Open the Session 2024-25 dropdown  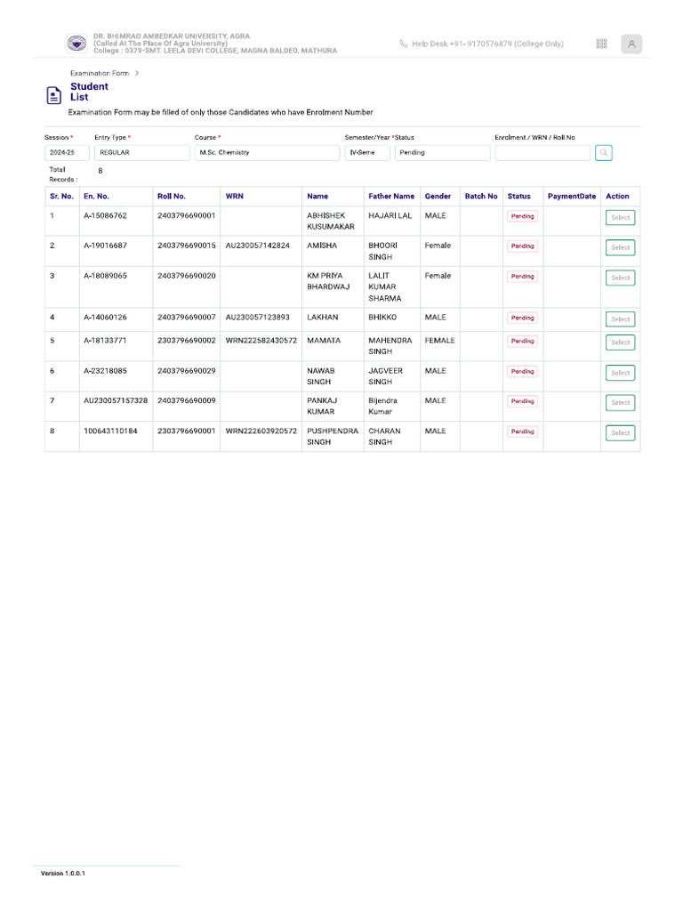click(67, 152)
